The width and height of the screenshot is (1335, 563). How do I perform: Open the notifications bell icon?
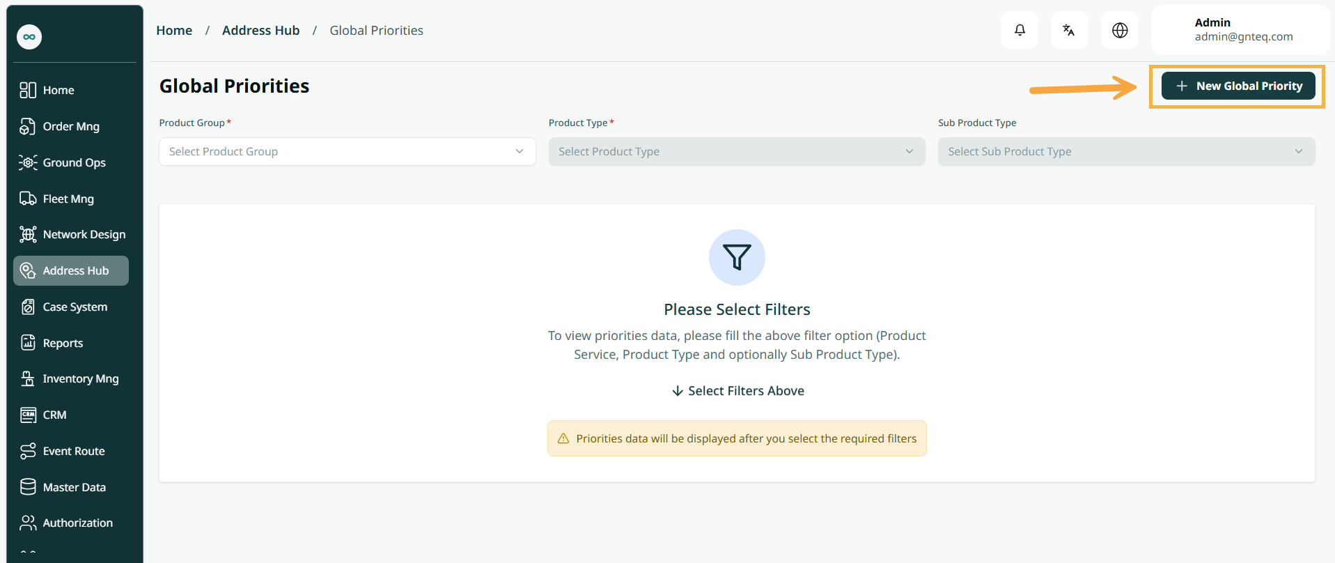1020,30
